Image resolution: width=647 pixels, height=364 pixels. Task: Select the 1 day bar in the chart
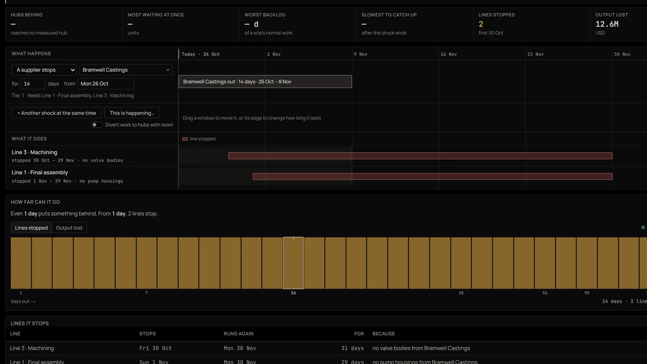tap(21, 263)
